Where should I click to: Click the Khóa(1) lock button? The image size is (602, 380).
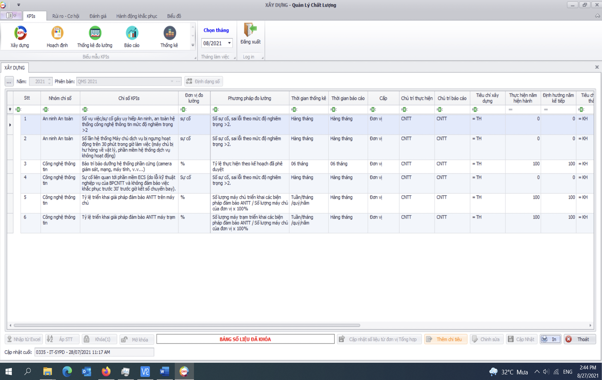[99, 339]
